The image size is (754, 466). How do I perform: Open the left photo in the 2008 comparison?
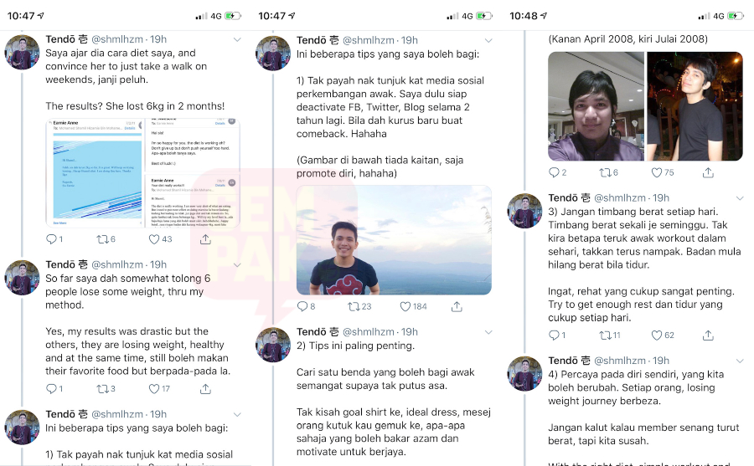[x=596, y=106]
